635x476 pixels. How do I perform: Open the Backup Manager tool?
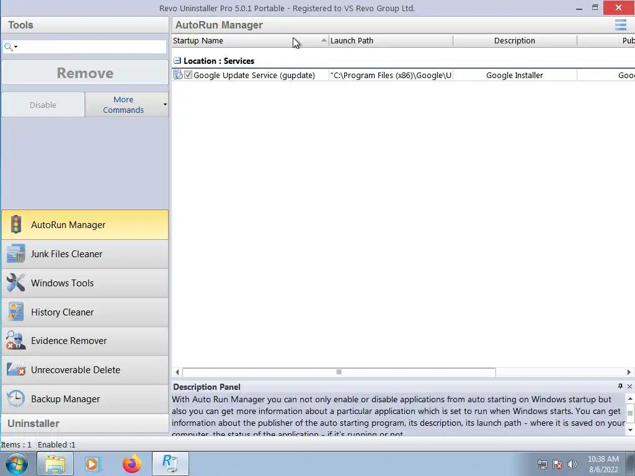pos(84,399)
